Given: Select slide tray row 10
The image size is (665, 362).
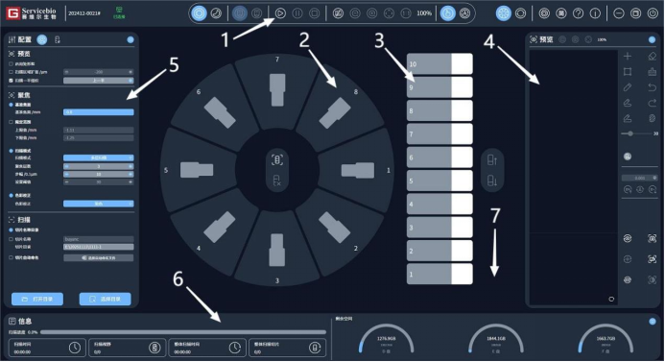Looking at the screenshot, I should click(x=439, y=64).
